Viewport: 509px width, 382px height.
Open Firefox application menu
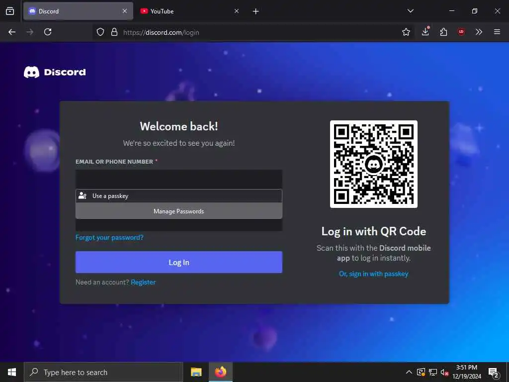click(x=497, y=32)
